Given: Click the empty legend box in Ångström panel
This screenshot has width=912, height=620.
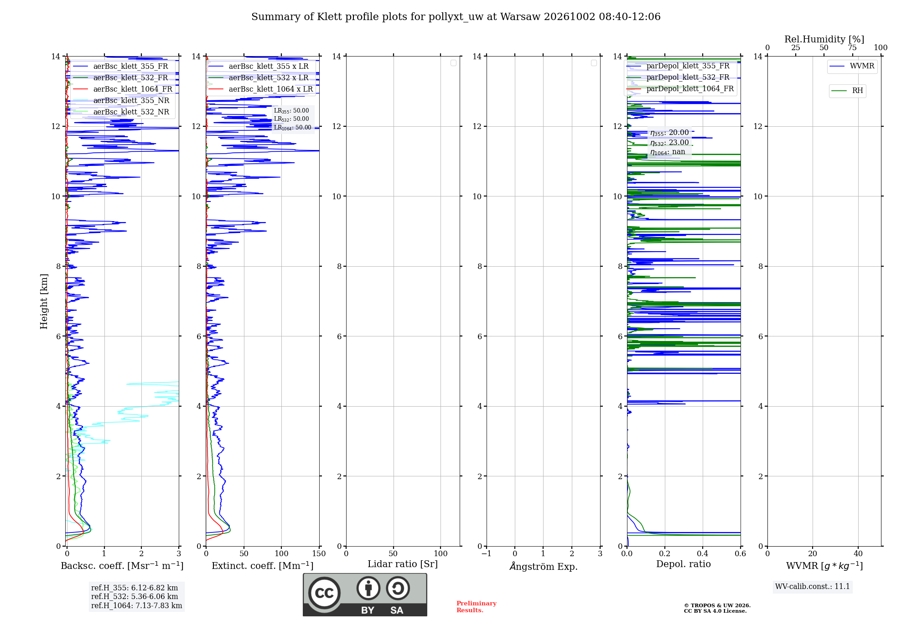Looking at the screenshot, I should pos(594,63).
